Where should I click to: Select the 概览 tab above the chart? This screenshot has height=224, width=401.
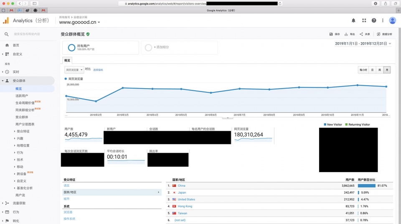67,61
